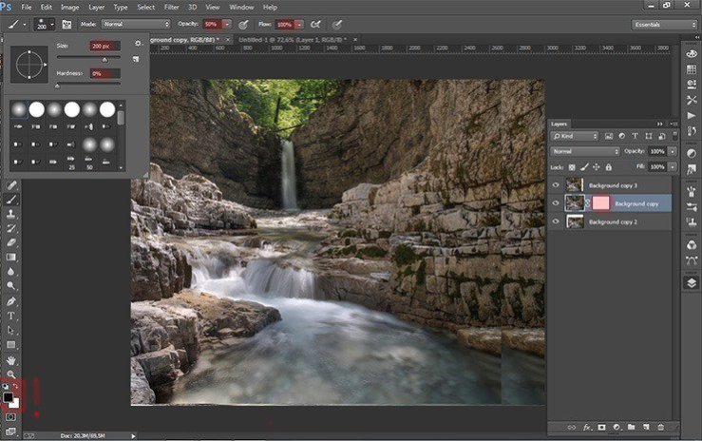This screenshot has width=702, height=441.
Task: Expand the layer blend mode Normal dropdown
Action: 585,151
